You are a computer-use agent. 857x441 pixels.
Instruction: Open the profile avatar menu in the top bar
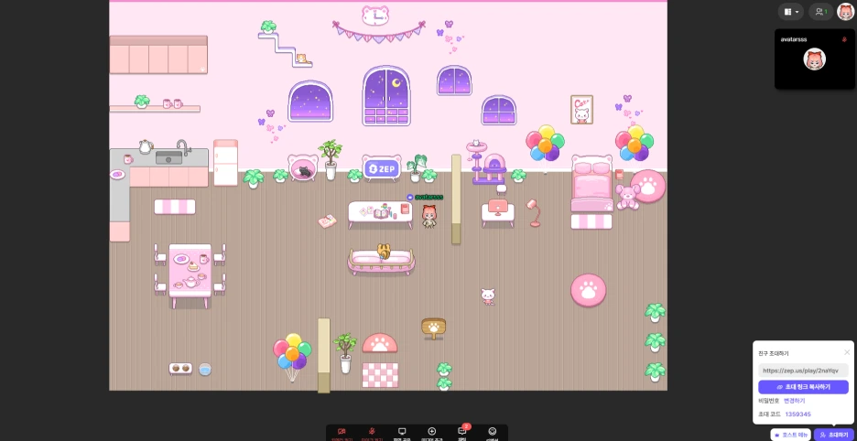845,12
